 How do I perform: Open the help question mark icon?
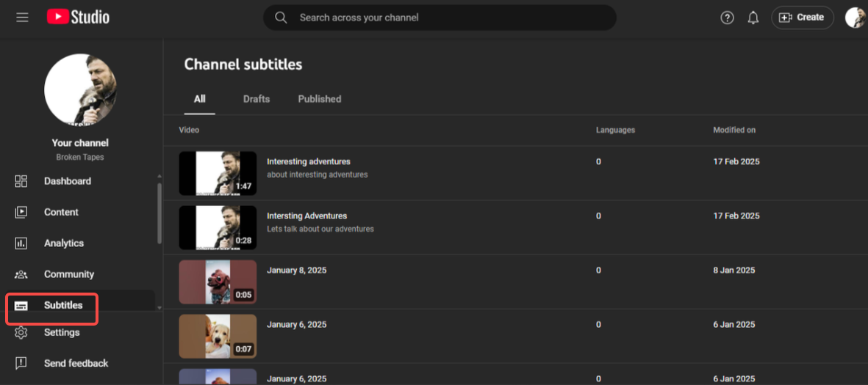click(x=727, y=18)
